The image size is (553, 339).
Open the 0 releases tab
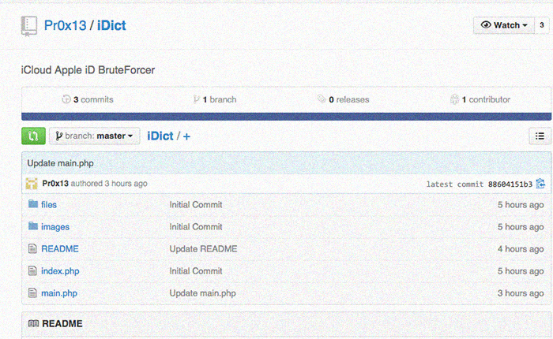343,99
